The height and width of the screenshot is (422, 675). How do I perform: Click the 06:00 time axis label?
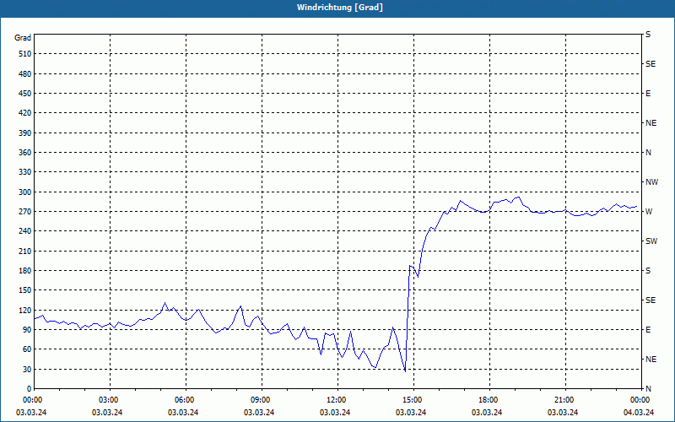pyautogui.click(x=186, y=399)
